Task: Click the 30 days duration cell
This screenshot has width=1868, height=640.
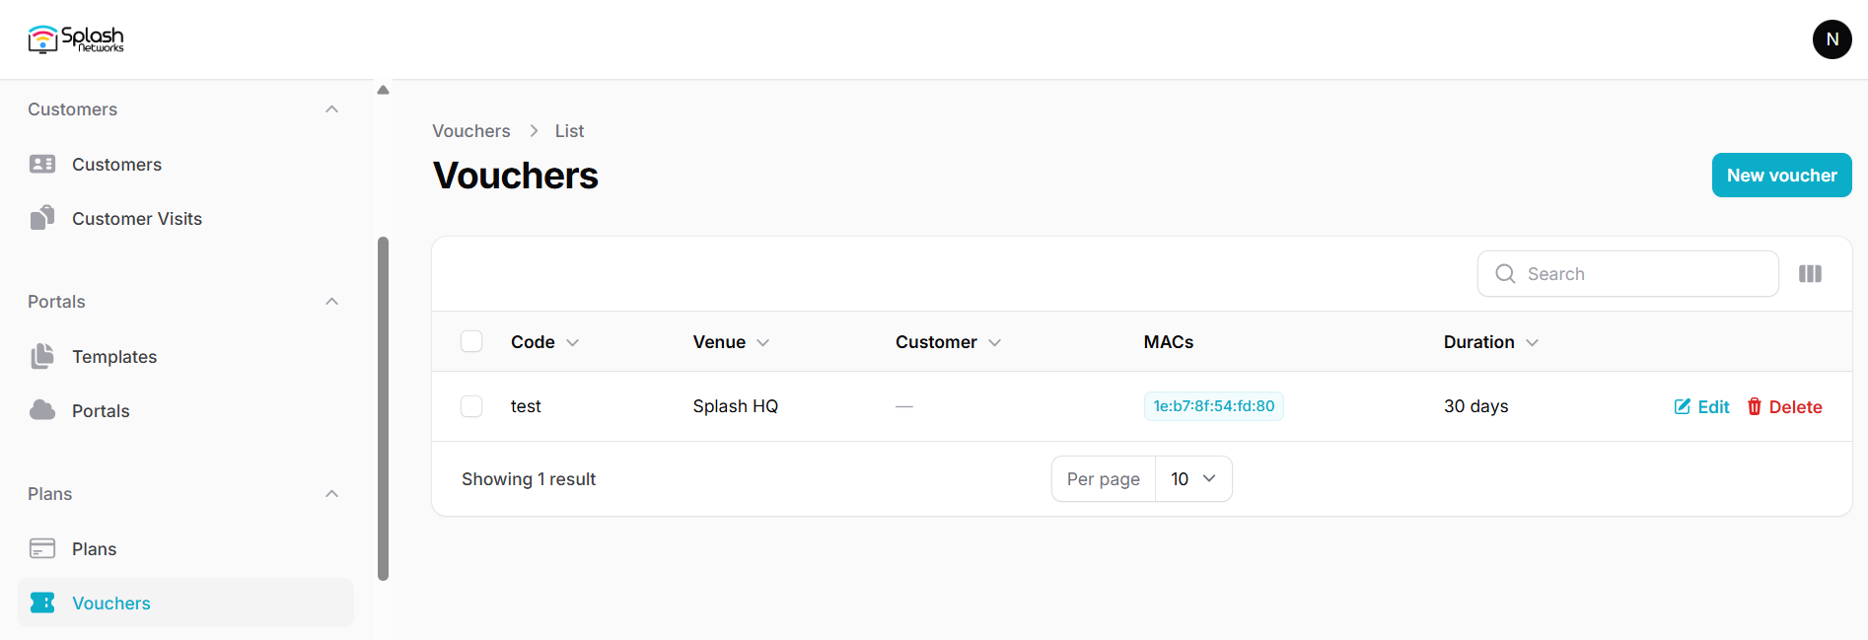Action: pos(1476,406)
